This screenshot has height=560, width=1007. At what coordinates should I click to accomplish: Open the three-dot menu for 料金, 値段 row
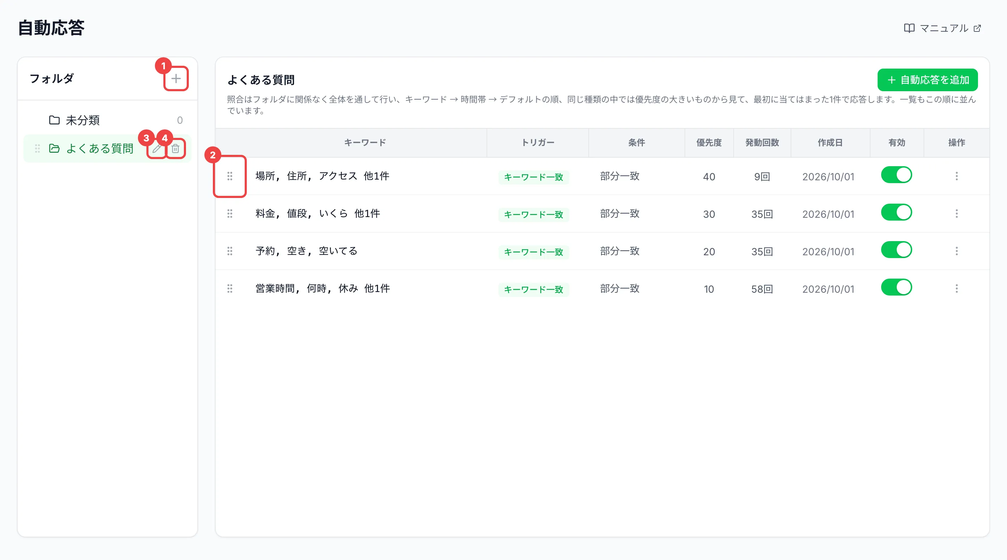point(956,214)
